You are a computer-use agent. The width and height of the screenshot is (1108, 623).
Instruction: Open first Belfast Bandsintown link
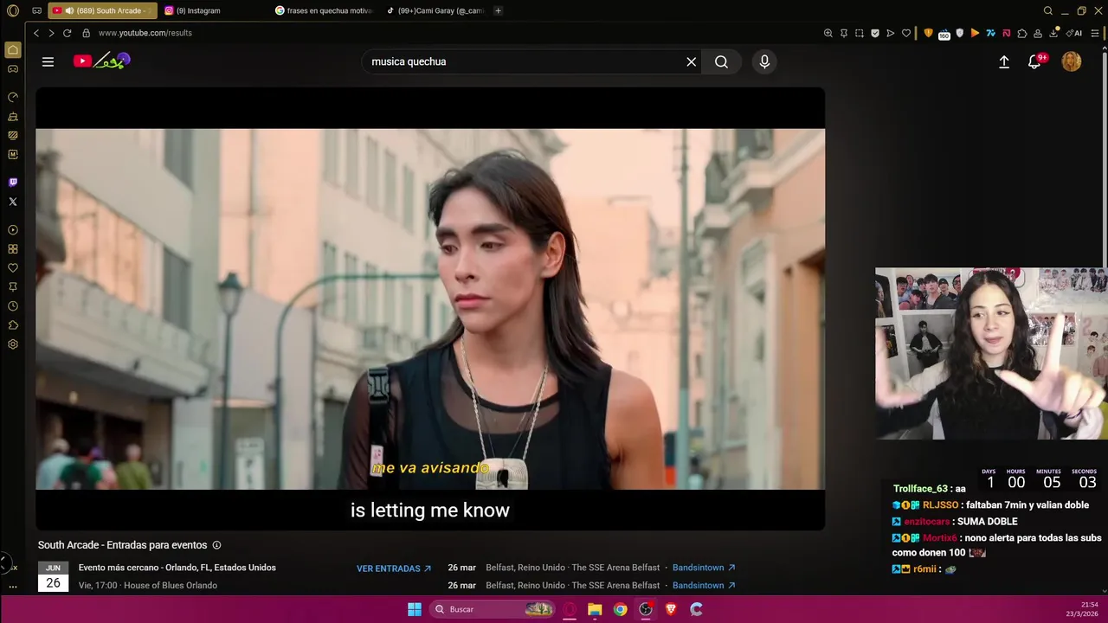704,568
